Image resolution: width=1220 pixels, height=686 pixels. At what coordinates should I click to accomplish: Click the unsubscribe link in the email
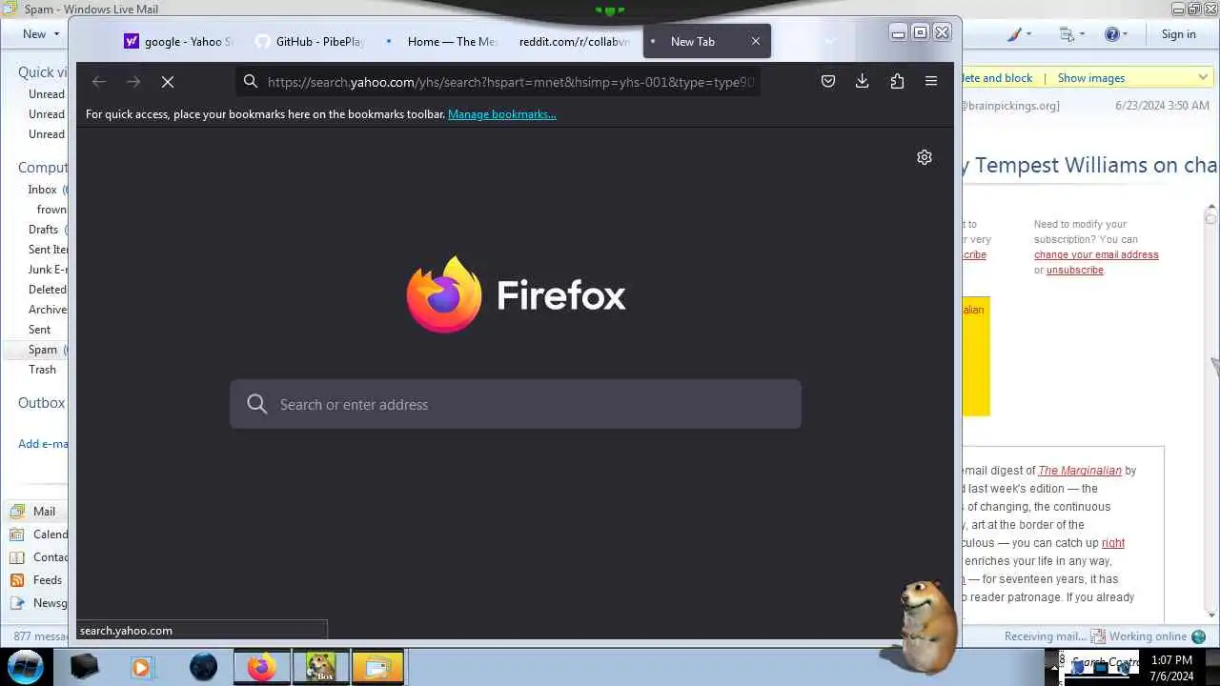coord(1074,270)
